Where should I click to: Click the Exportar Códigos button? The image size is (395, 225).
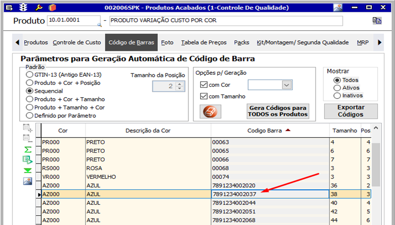click(x=351, y=111)
